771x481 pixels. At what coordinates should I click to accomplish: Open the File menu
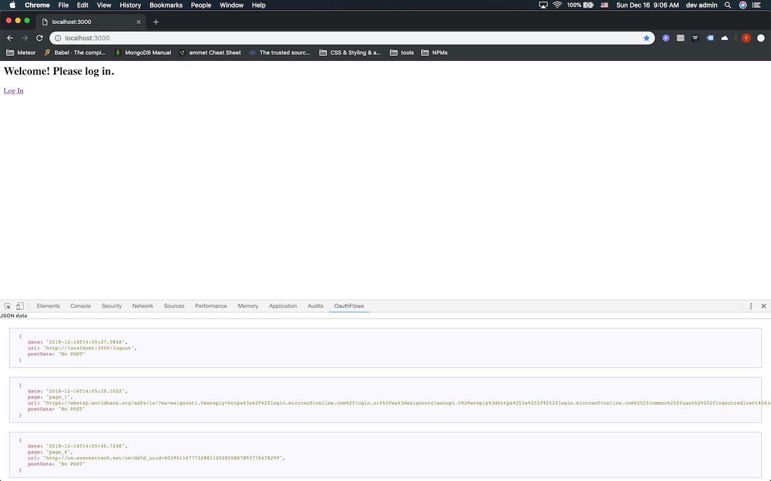[63, 5]
